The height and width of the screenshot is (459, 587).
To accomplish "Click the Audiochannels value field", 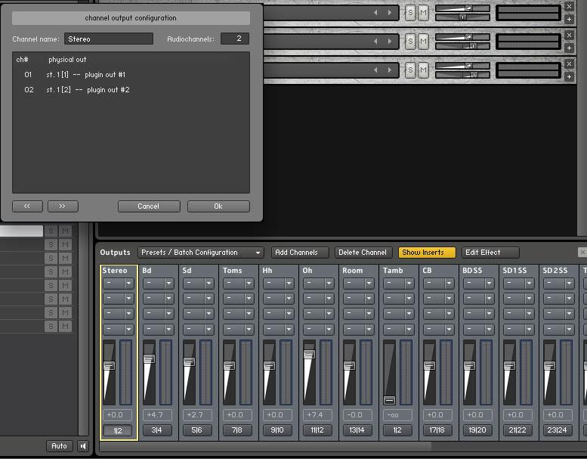I will [235, 39].
